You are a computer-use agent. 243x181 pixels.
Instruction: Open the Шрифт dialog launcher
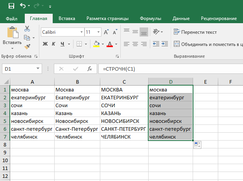117,57
